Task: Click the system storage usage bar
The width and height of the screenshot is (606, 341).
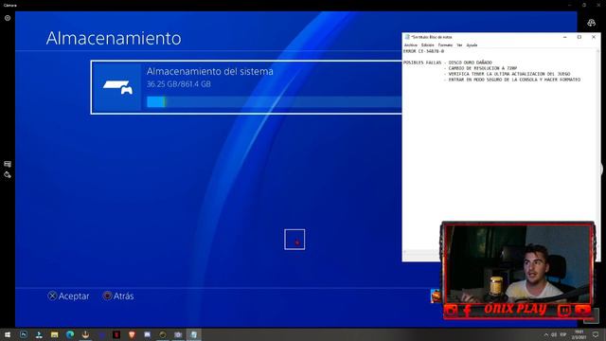Action: [x=274, y=102]
